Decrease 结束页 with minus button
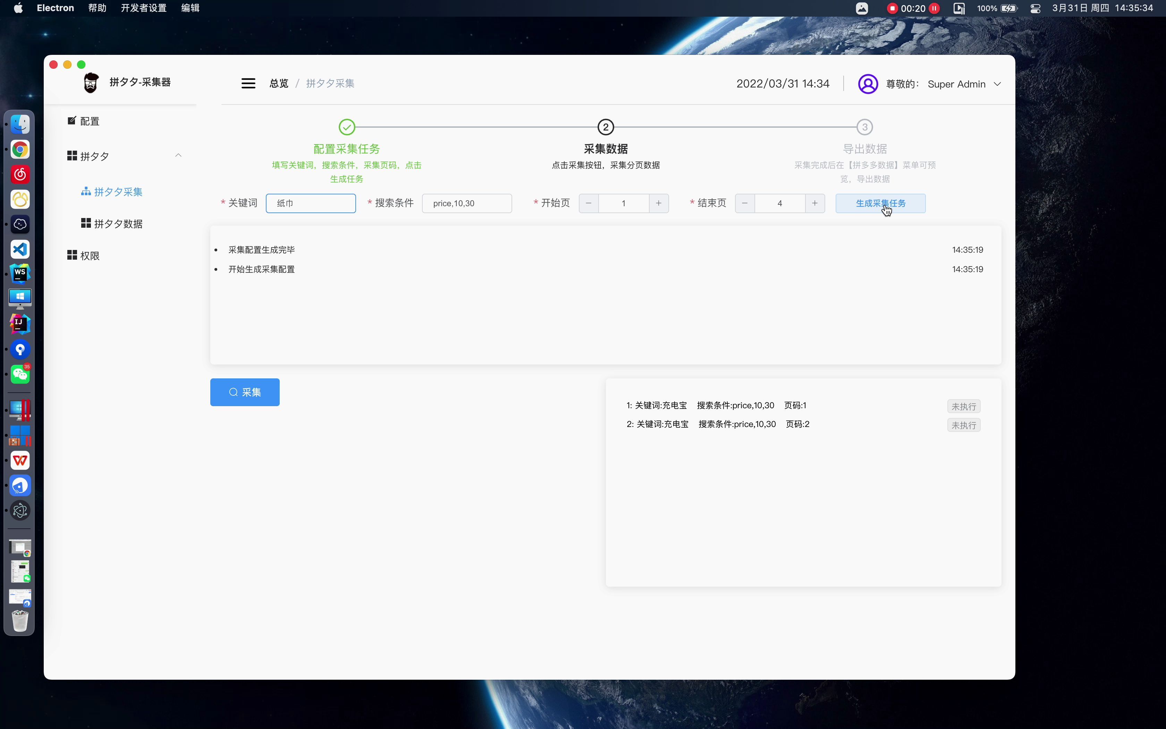The image size is (1166, 729). tap(745, 203)
